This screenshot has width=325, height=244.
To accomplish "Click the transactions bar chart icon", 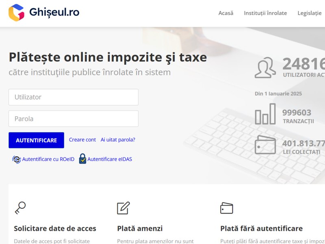I will tap(265, 114).
